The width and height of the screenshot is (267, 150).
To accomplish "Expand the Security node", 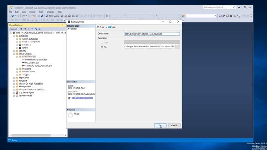I will coord(14,51).
